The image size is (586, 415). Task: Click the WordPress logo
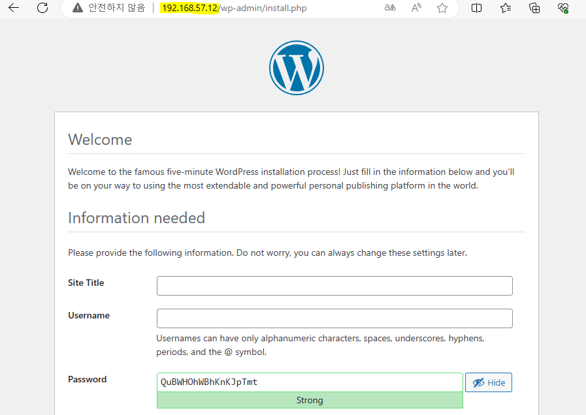tap(297, 68)
